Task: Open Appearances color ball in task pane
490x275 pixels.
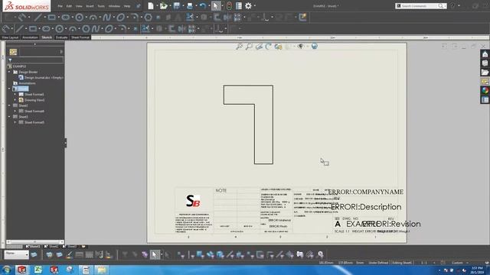Action: (485, 90)
